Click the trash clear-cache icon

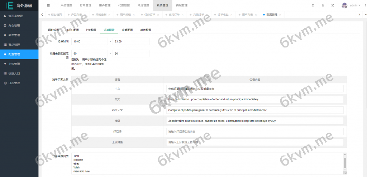[323, 5]
